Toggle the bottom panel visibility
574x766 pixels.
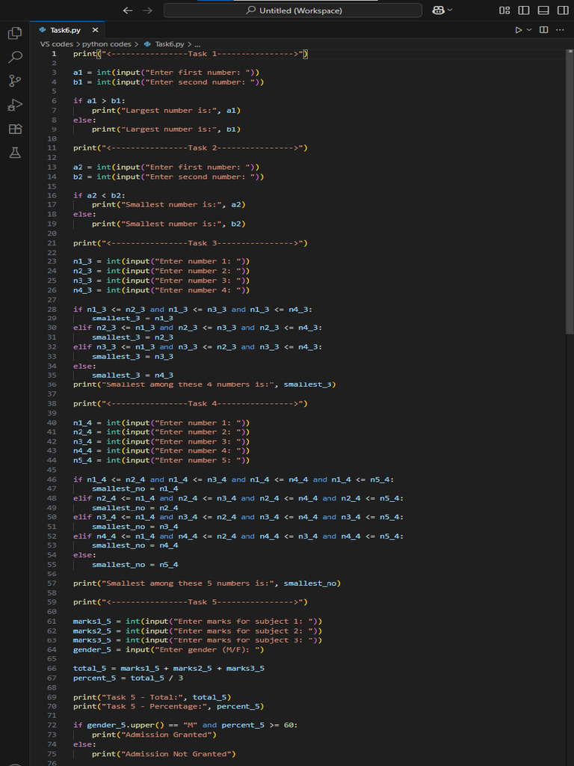(543, 10)
